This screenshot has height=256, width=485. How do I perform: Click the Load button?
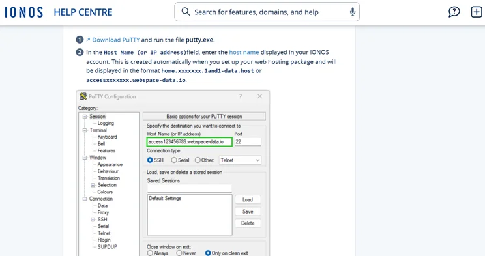tap(248, 199)
